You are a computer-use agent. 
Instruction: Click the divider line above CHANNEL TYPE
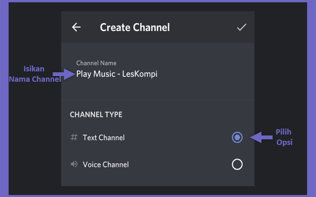point(158,100)
